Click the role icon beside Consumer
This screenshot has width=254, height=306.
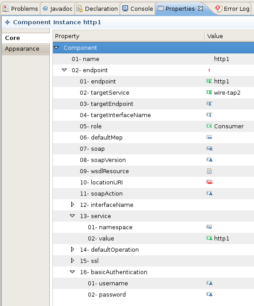(209, 126)
